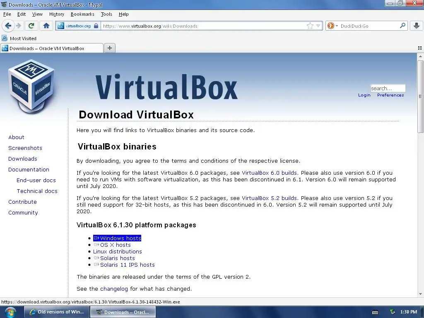Open Screenshots in the sidebar
Image resolution: width=424 pixels, height=318 pixels.
25,148
